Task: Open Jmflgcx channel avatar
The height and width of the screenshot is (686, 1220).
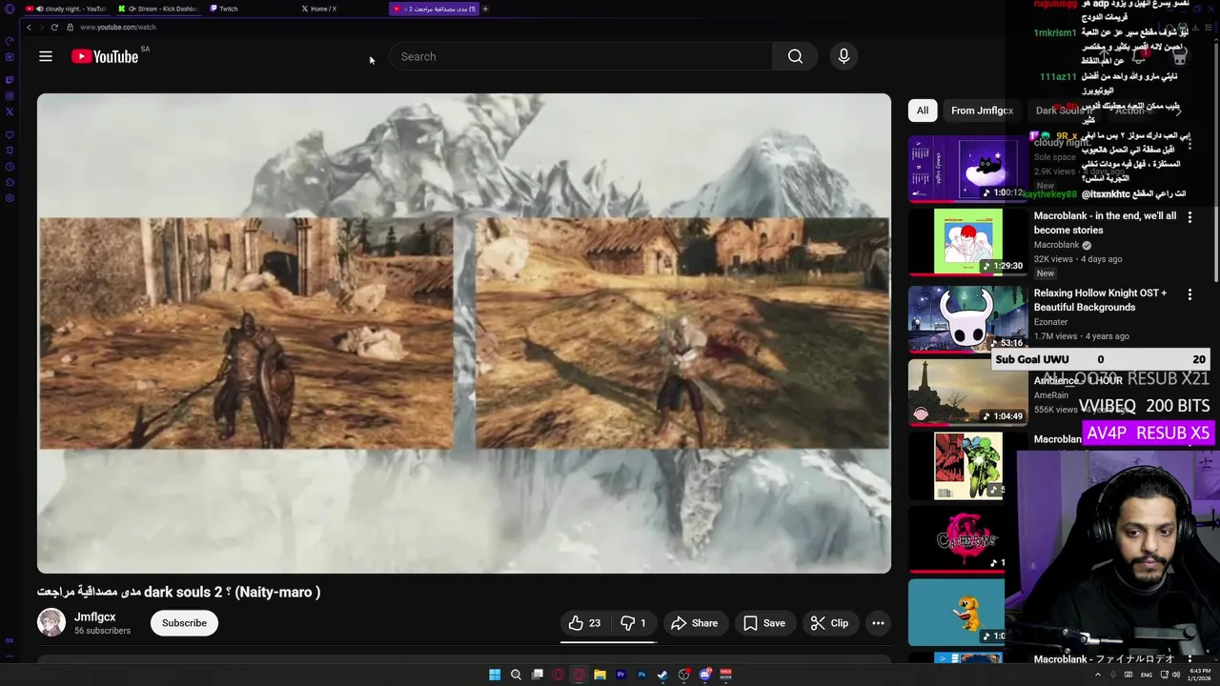Action: (x=51, y=623)
